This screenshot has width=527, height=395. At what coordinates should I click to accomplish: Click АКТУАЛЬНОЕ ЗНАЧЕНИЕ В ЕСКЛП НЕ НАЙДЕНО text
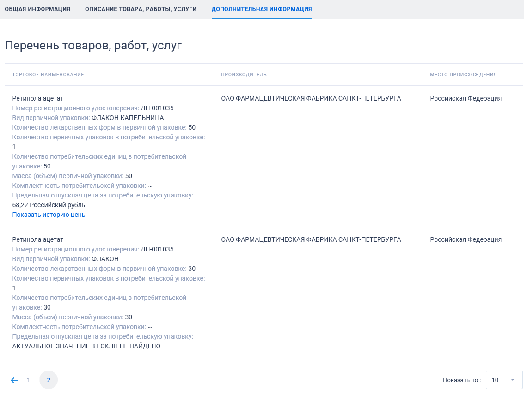click(86, 347)
